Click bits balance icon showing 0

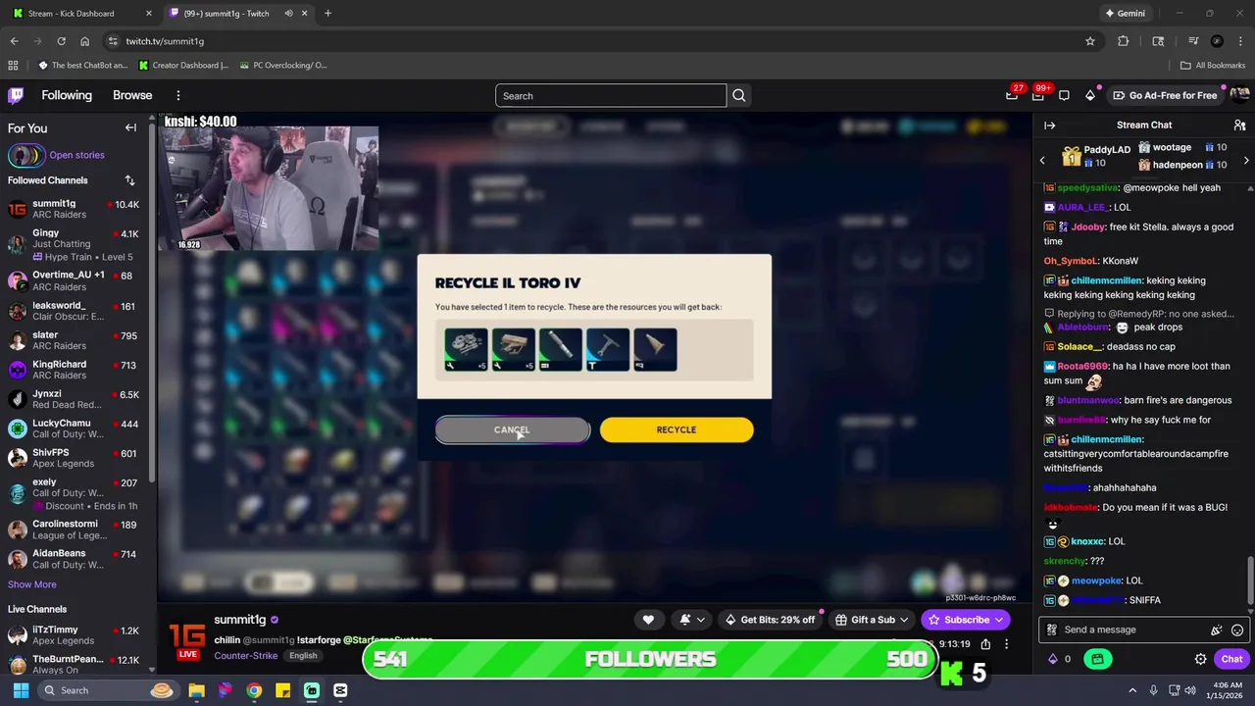click(x=1060, y=659)
